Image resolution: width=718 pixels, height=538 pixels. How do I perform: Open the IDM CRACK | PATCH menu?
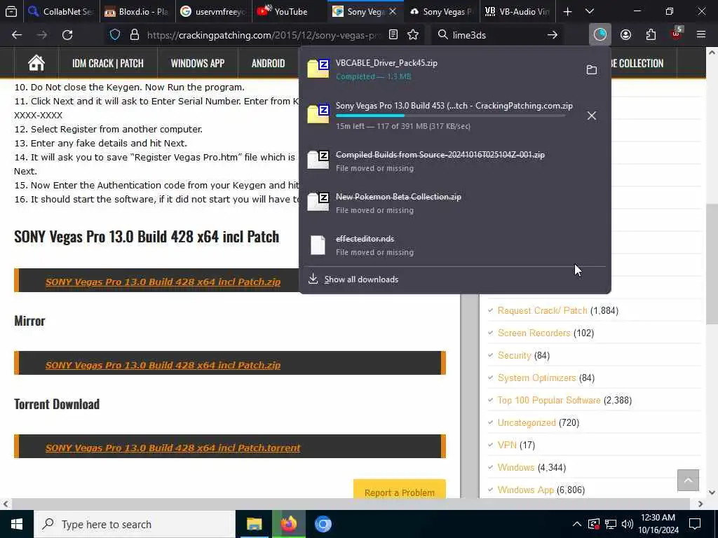click(107, 63)
